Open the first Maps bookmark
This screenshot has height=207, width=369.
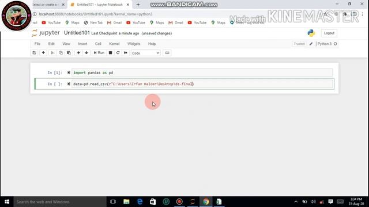pyautogui.click(x=72, y=23)
